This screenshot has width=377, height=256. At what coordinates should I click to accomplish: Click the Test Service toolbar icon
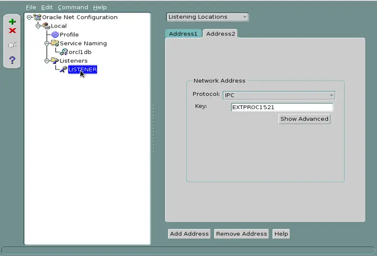(12, 45)
